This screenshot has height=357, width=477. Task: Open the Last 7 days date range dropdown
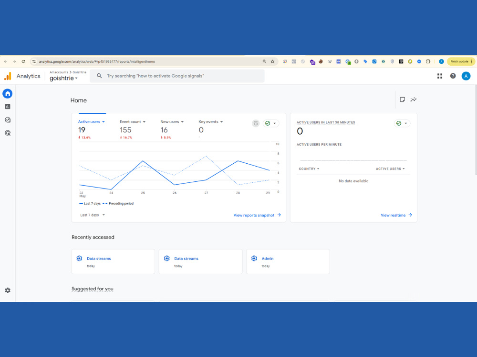93,215
